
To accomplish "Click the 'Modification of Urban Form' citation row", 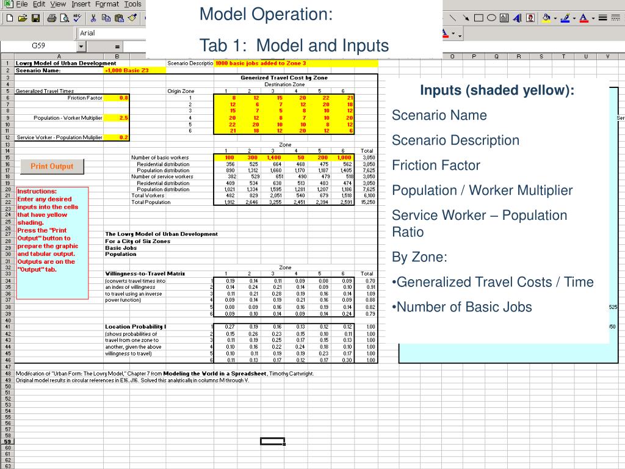I will pyautogui.click(x=165, y=374).
